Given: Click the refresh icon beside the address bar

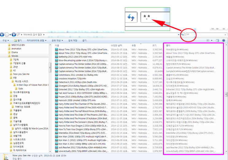Looking at the screenshot, I should [x=182, y=35].
